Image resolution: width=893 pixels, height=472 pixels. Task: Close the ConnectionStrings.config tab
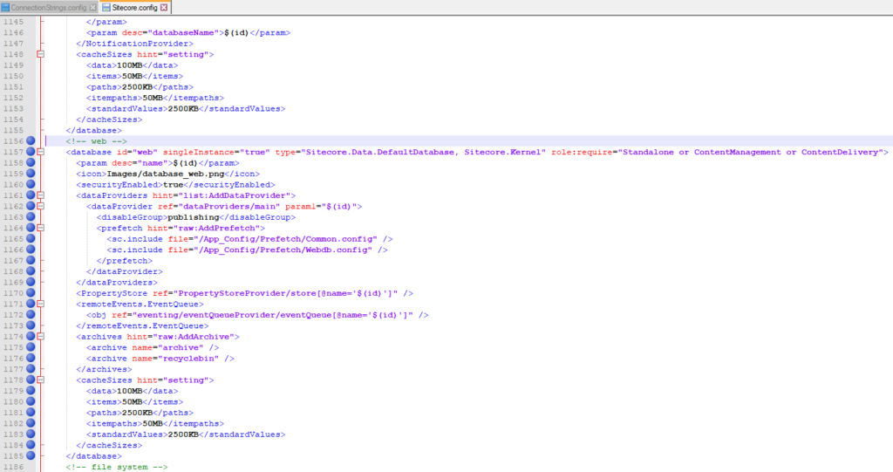(92, 7)
